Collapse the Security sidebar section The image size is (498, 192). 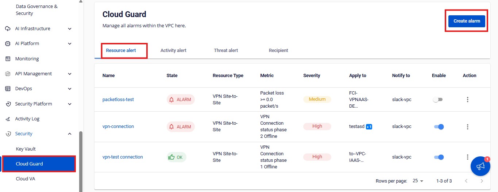[x=70, y=134]
